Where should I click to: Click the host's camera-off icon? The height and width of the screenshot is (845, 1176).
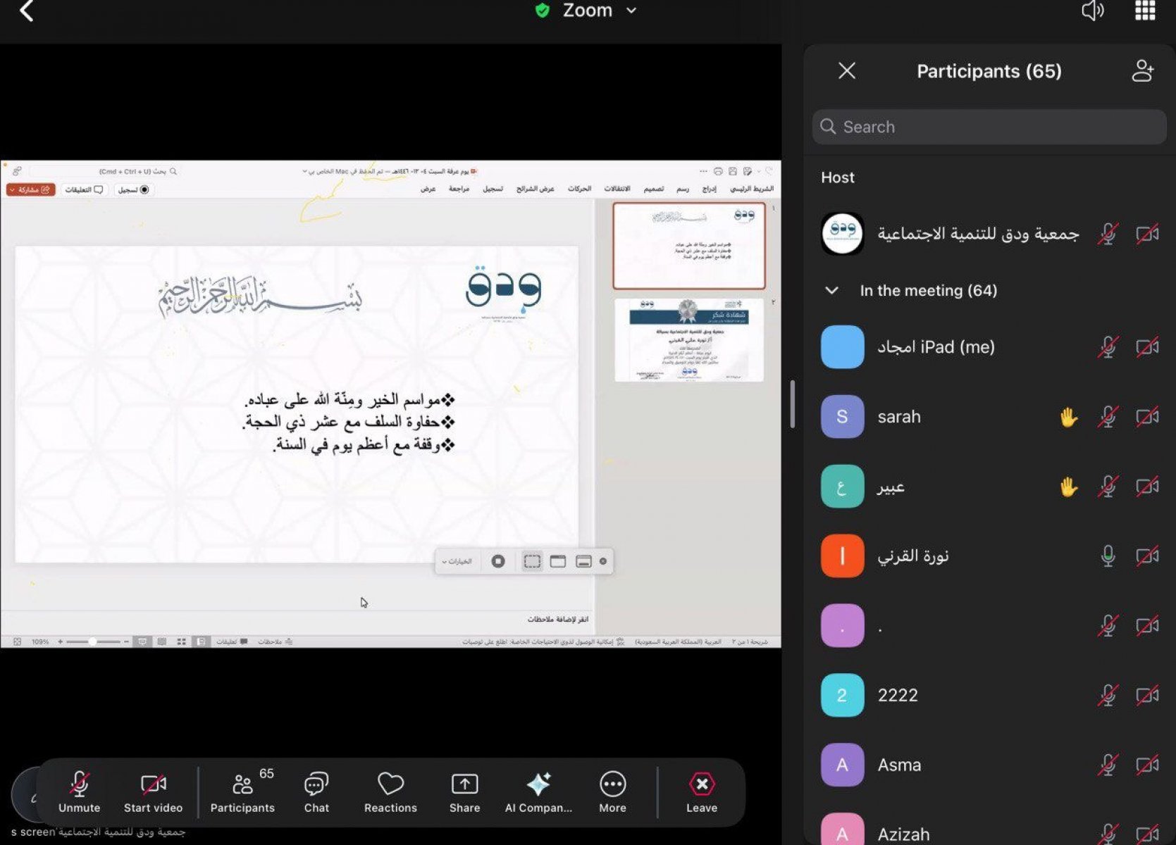point(1147,234)
